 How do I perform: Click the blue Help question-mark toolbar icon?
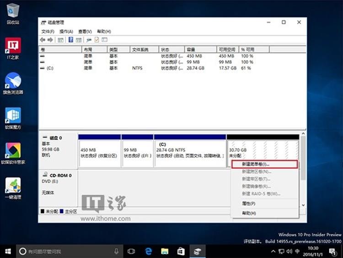coord(71,40)
